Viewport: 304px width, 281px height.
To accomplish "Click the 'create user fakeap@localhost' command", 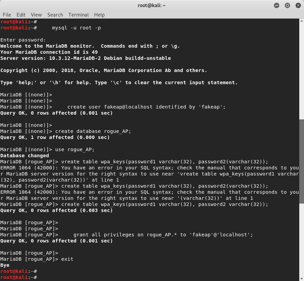I will coord(146,107).
